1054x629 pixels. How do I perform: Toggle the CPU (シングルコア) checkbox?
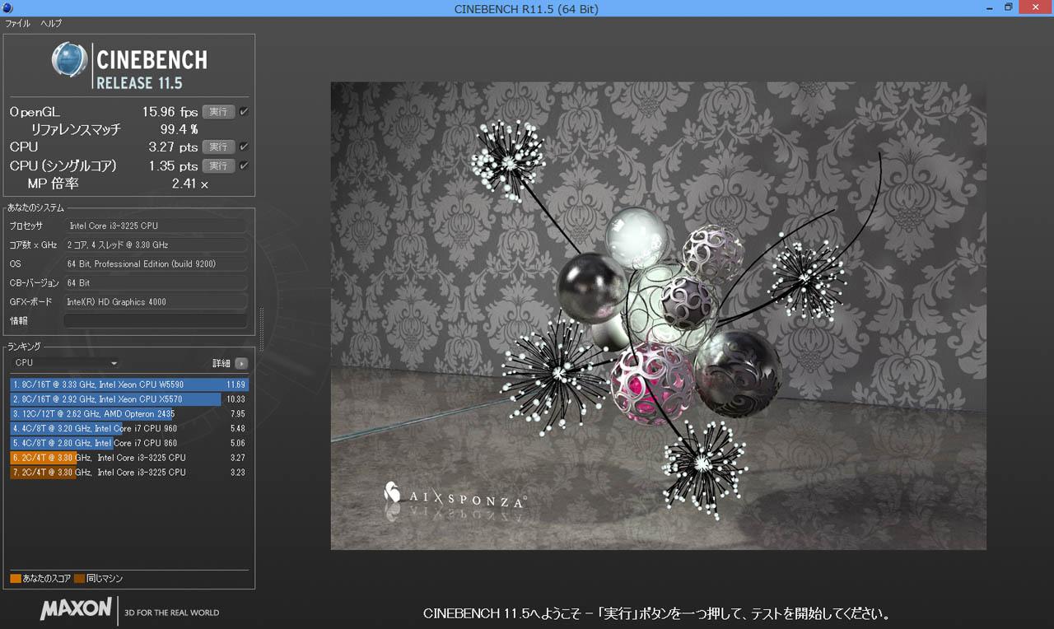[244, 165]
